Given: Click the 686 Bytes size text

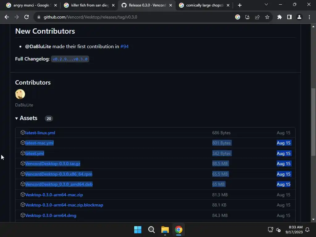Looking at the screenshot, I should 221,133.
